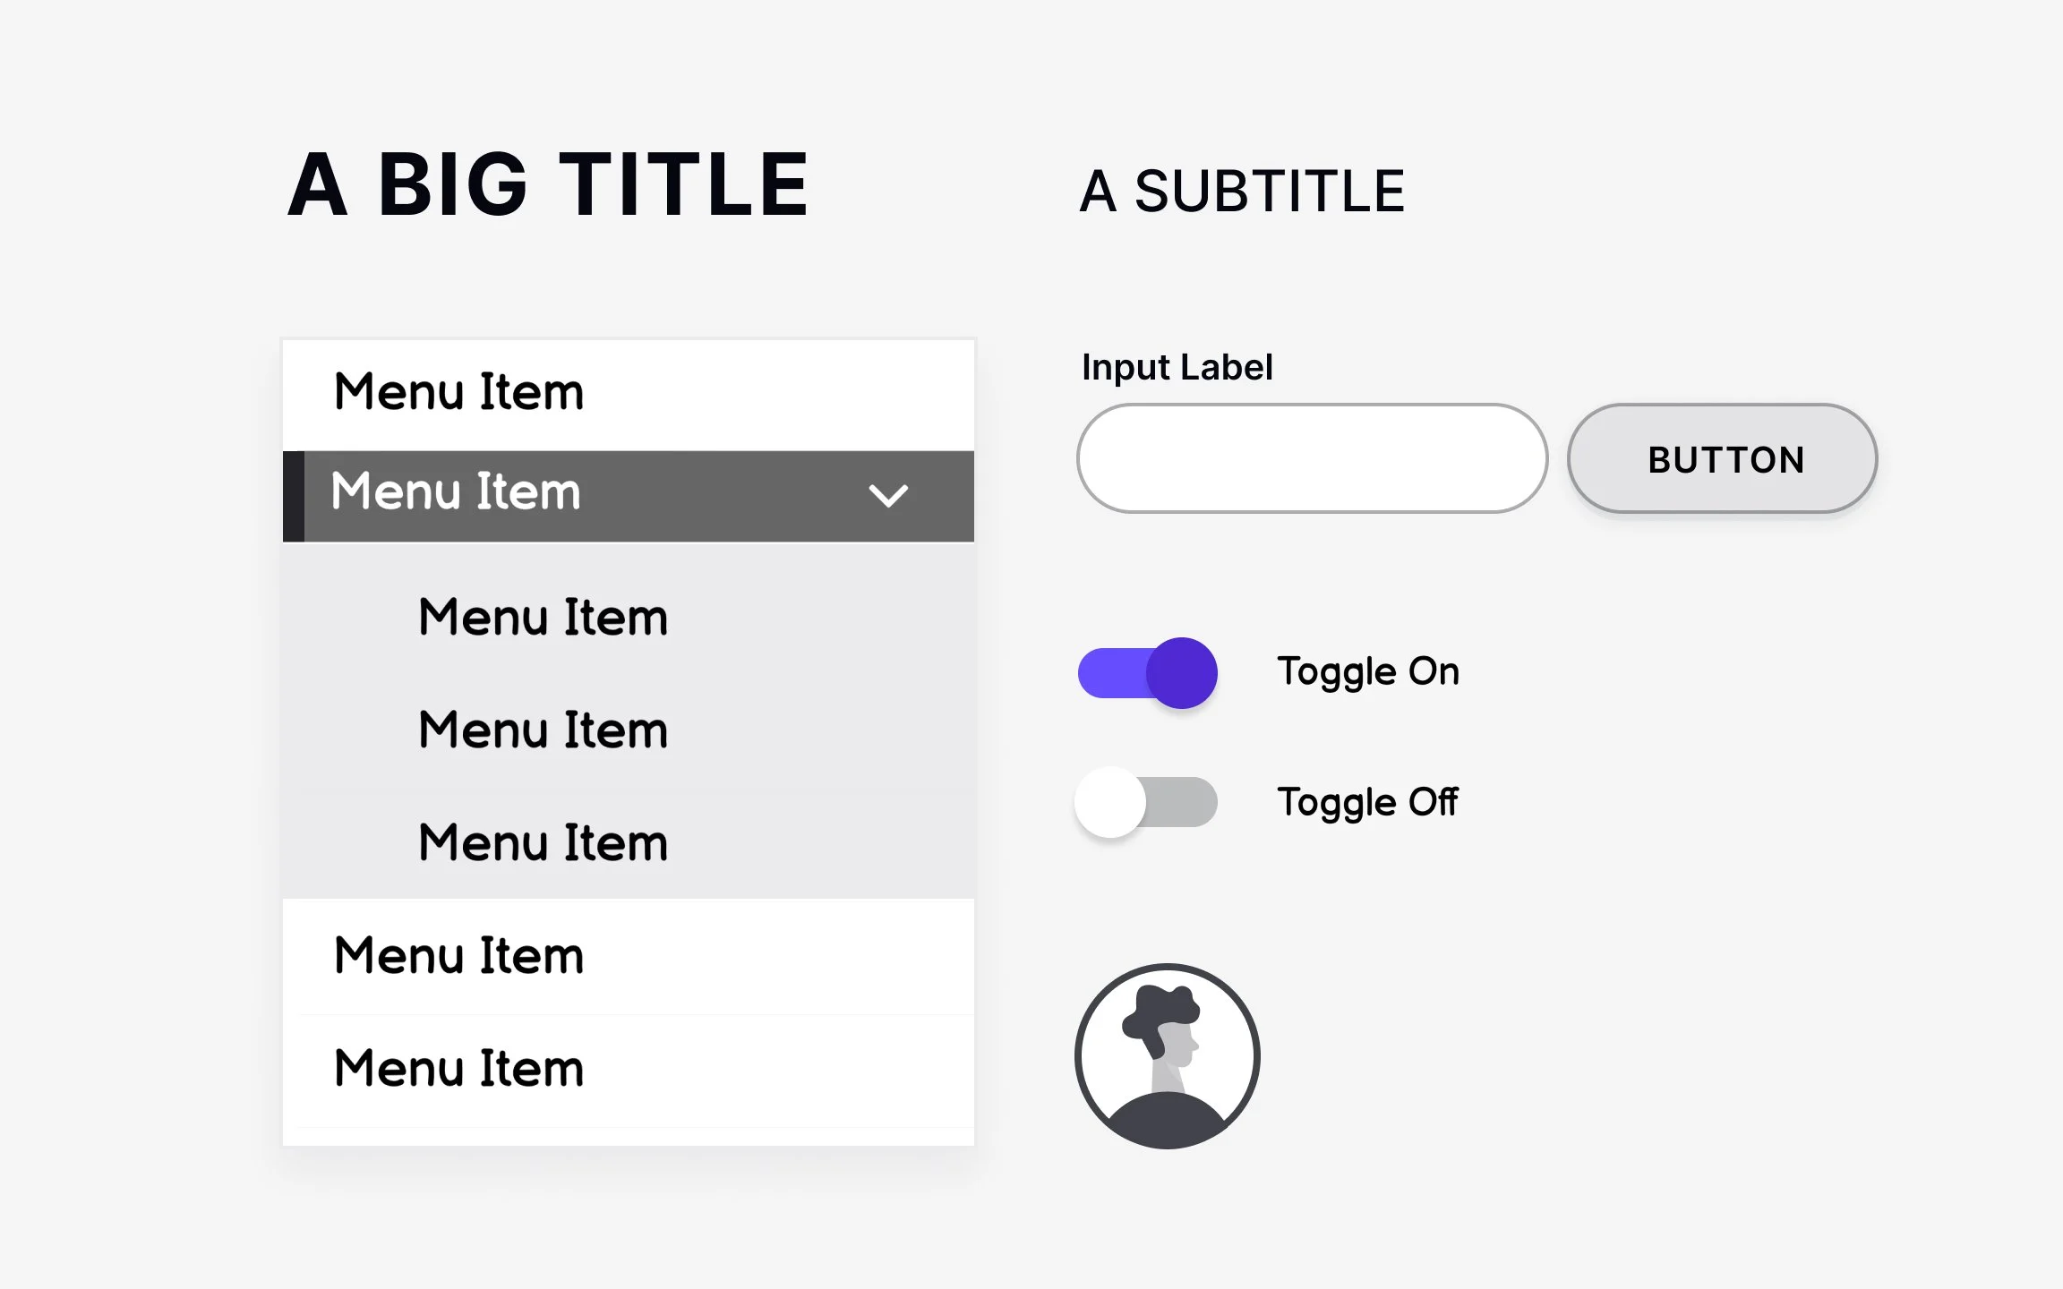Click the BUTTON pill button
The image size is (2063, 1289).
(x=1722, y=459)
